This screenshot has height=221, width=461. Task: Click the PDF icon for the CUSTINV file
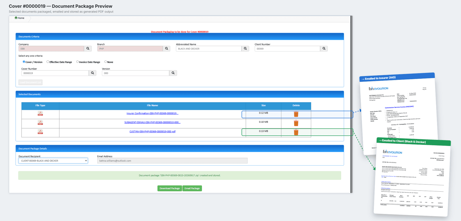click(x=40, y=132)
